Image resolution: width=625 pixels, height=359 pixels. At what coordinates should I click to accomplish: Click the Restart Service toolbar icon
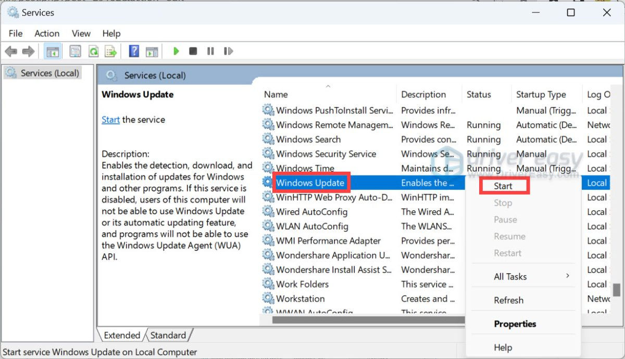228,51
